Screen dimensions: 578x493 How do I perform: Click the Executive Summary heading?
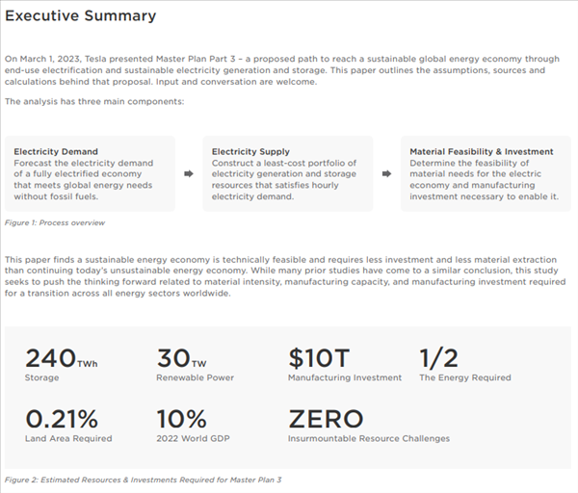[x=80, y=16]
